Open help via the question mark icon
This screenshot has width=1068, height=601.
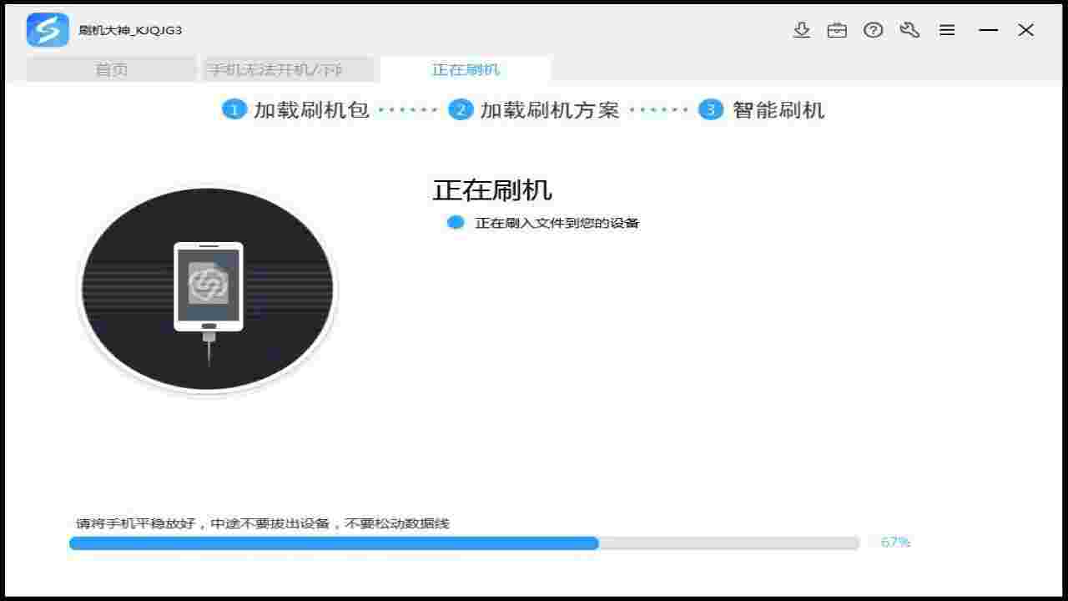pyautogui.click(x=874, y=30)
